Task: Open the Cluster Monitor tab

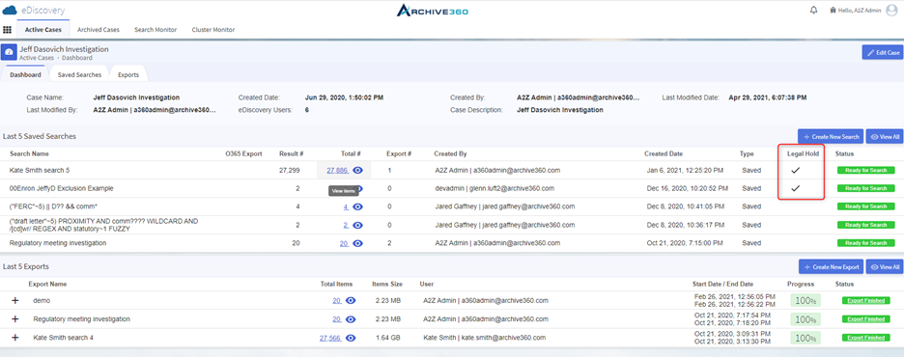Action: [213, 29]
